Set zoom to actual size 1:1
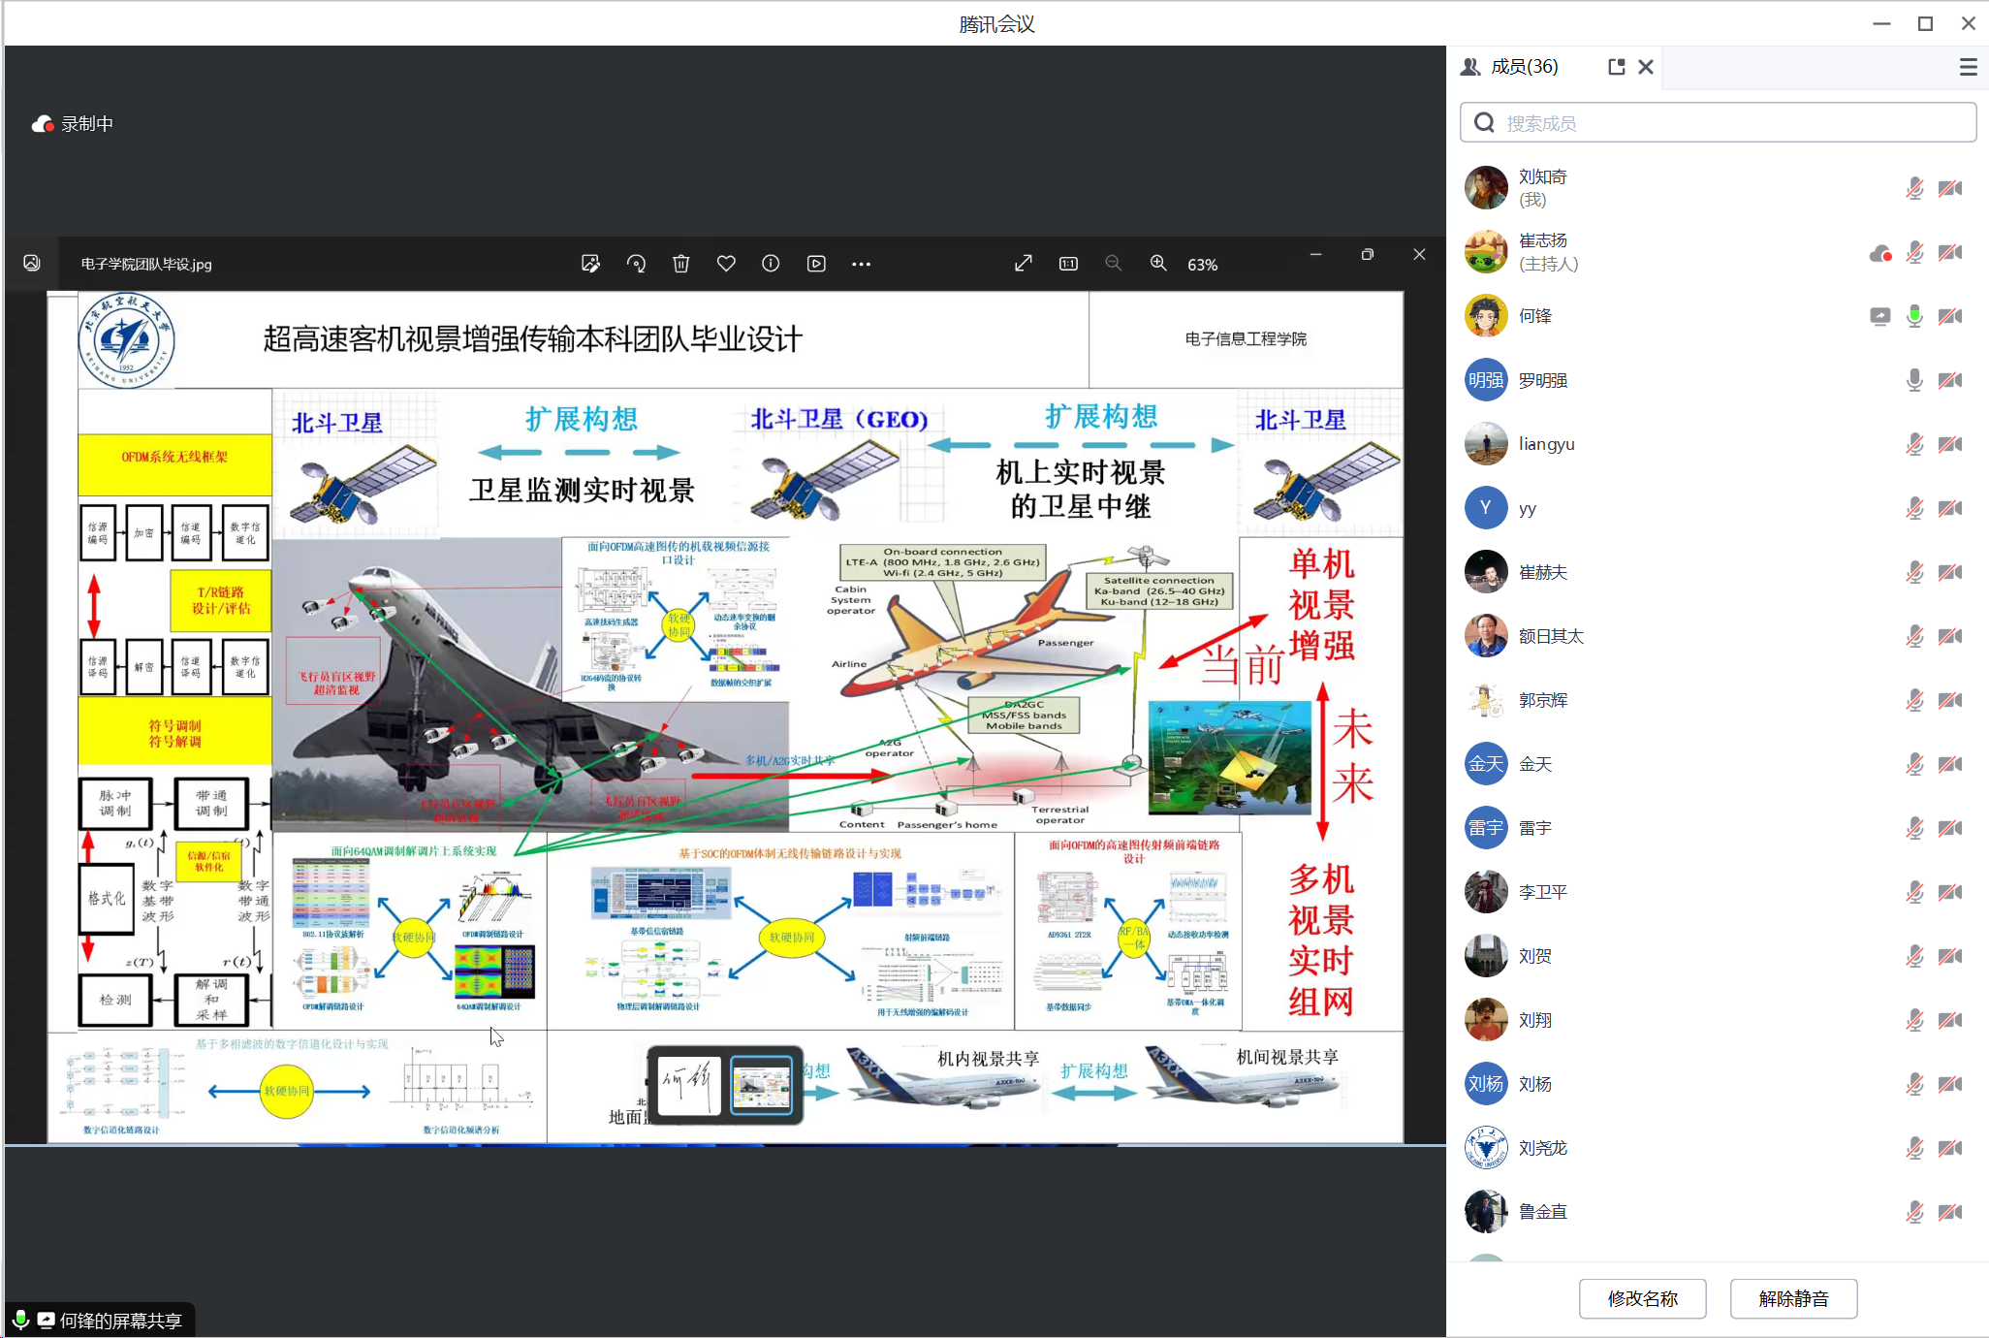 [x=1067, y=263]
